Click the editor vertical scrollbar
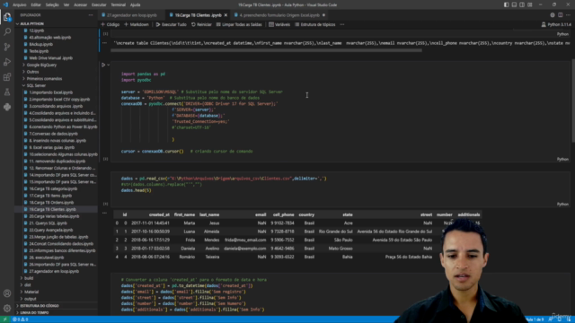The image size is (575, 323). point(573,100)
